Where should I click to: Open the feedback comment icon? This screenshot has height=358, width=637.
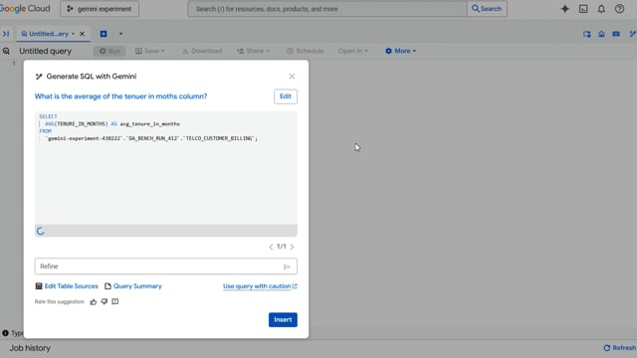pyautogui.click(x=115, y=301)
